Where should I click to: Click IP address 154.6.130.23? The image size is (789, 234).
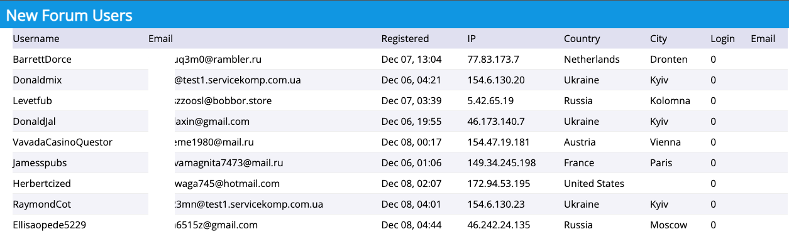coord(496,205)
